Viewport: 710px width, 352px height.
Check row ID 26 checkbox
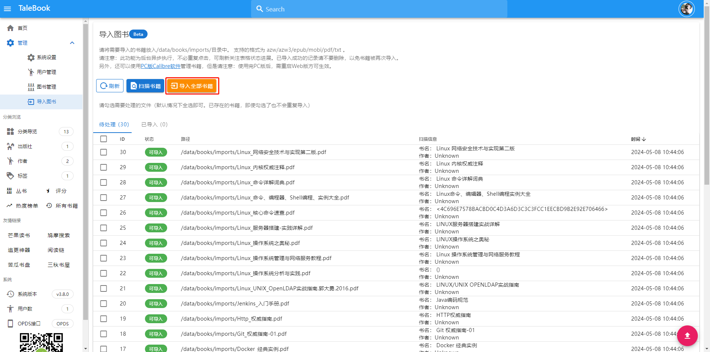click(x=104, y=213)
